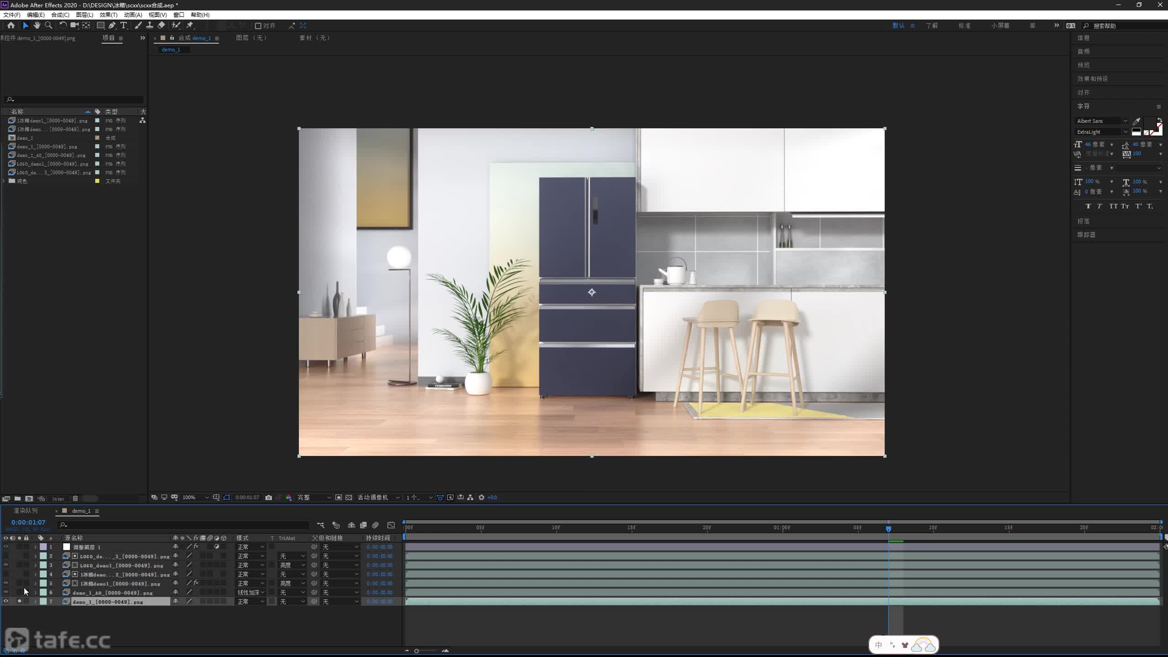Open 活动摄像机 view dropdown
The height and width of the screenshot is (657, 1168).
(378, 497)
